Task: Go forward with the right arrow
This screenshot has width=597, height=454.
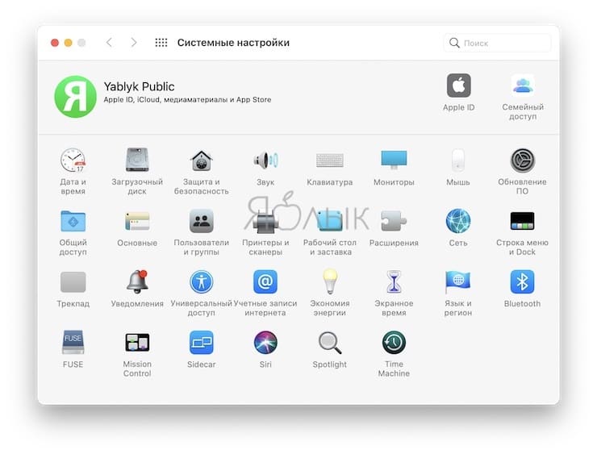Action: pyautogui.click(x=134, y=42)
